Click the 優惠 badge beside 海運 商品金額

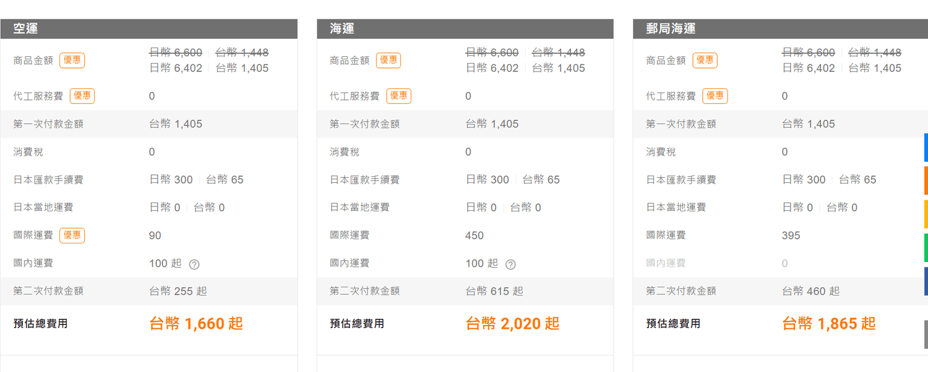pos(389,60)
